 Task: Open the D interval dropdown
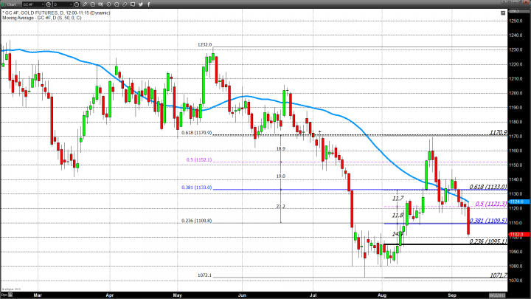click(70, 4)
